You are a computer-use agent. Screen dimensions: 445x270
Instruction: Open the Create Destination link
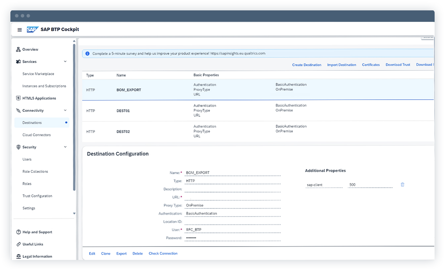tap(307, 65)
